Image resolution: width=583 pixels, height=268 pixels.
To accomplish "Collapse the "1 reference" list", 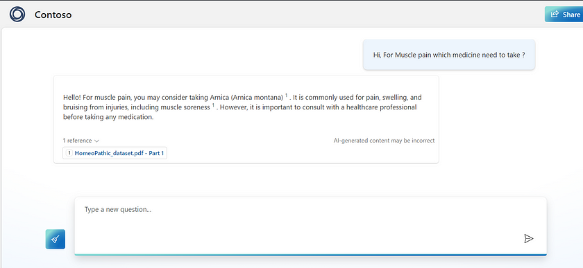I will click(x=81, y=141).
